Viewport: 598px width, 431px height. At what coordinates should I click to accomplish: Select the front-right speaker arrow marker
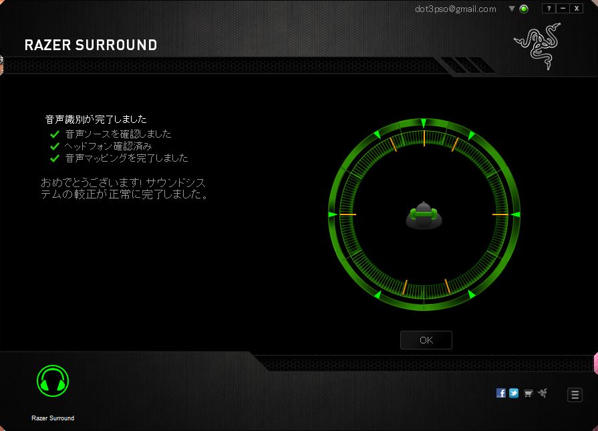click(471, 135)
